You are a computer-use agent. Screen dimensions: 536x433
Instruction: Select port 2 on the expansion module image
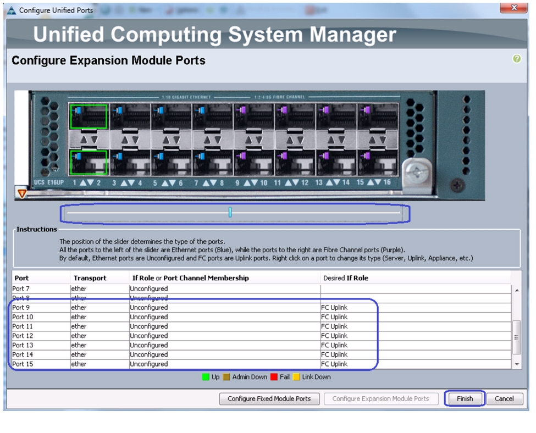click(89, 163)
